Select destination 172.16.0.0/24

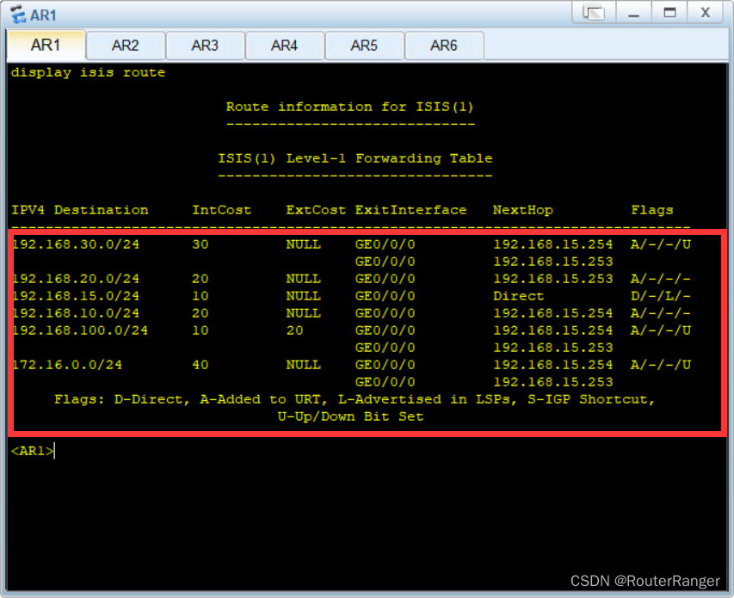pos(67,365)
